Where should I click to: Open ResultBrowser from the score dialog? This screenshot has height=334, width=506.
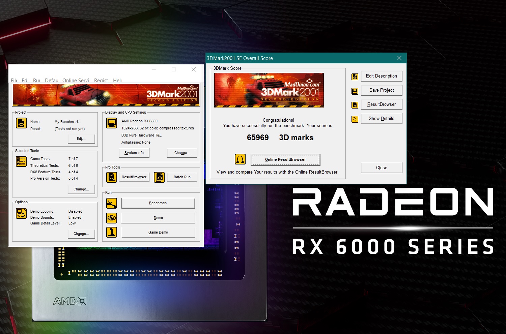382,104
